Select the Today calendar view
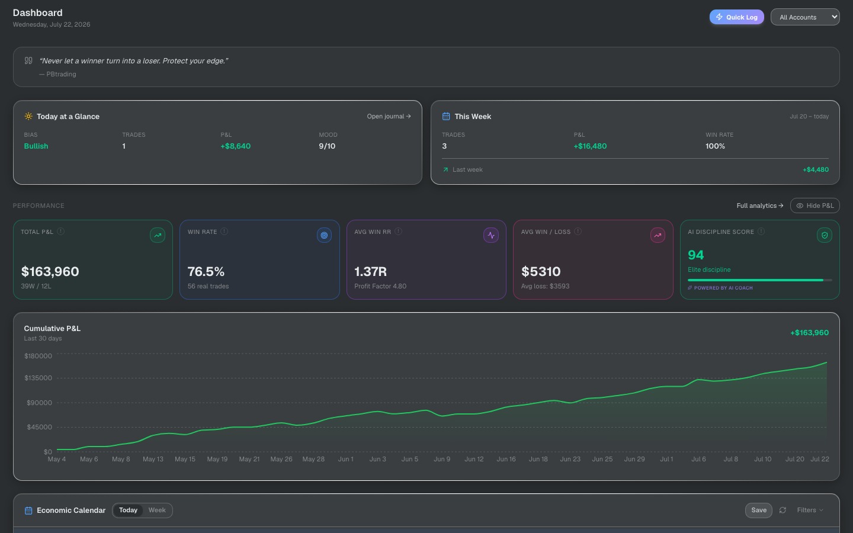The height and width of the screenshot is (533, 853). [128, 510]
